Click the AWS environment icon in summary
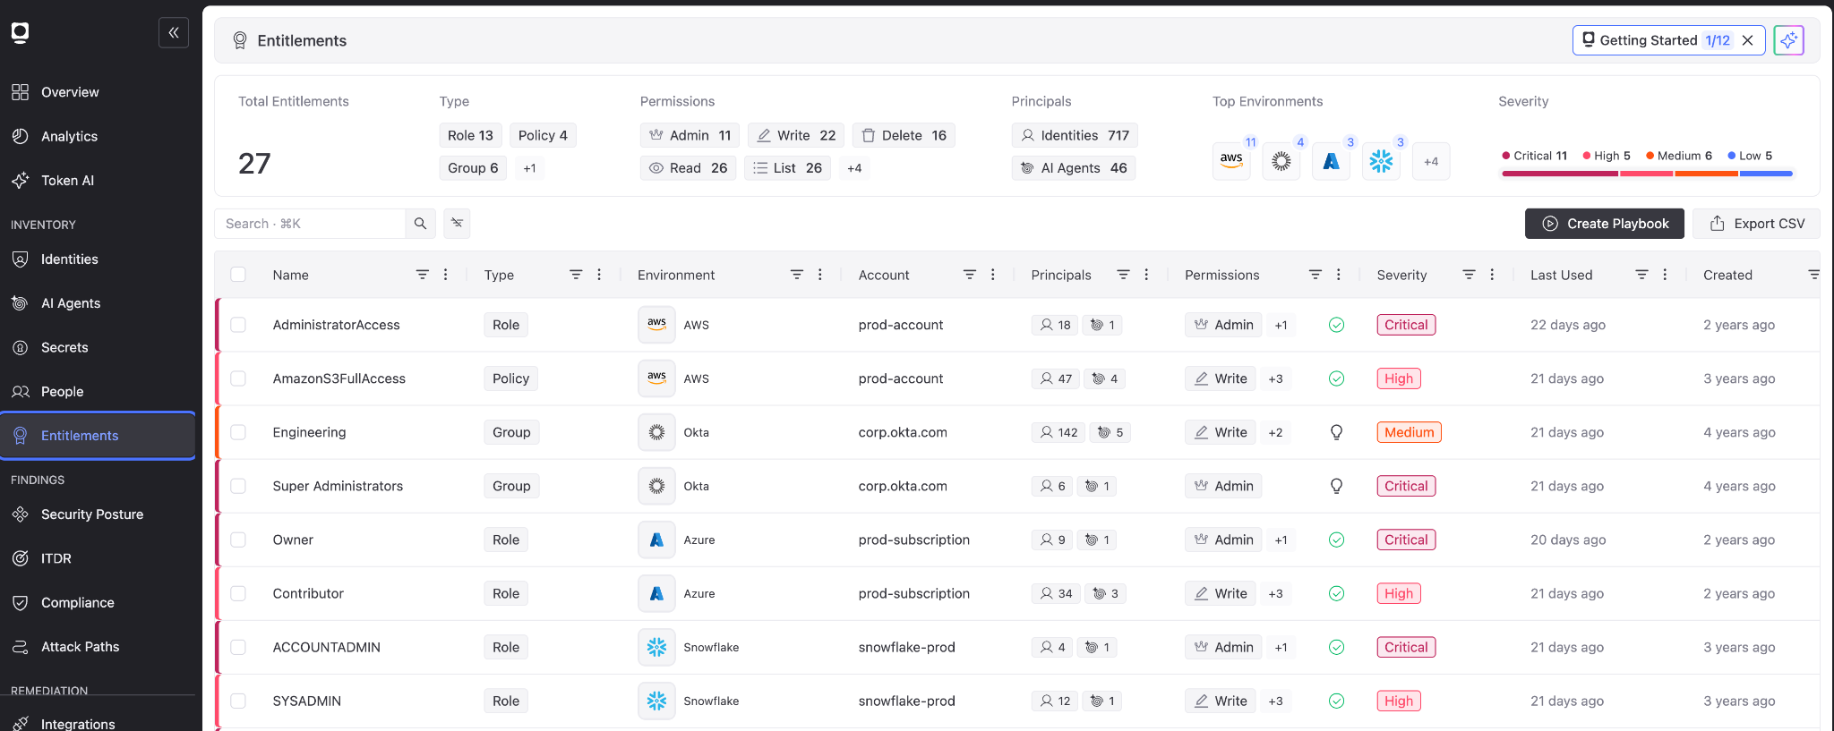 [1231, 161]
